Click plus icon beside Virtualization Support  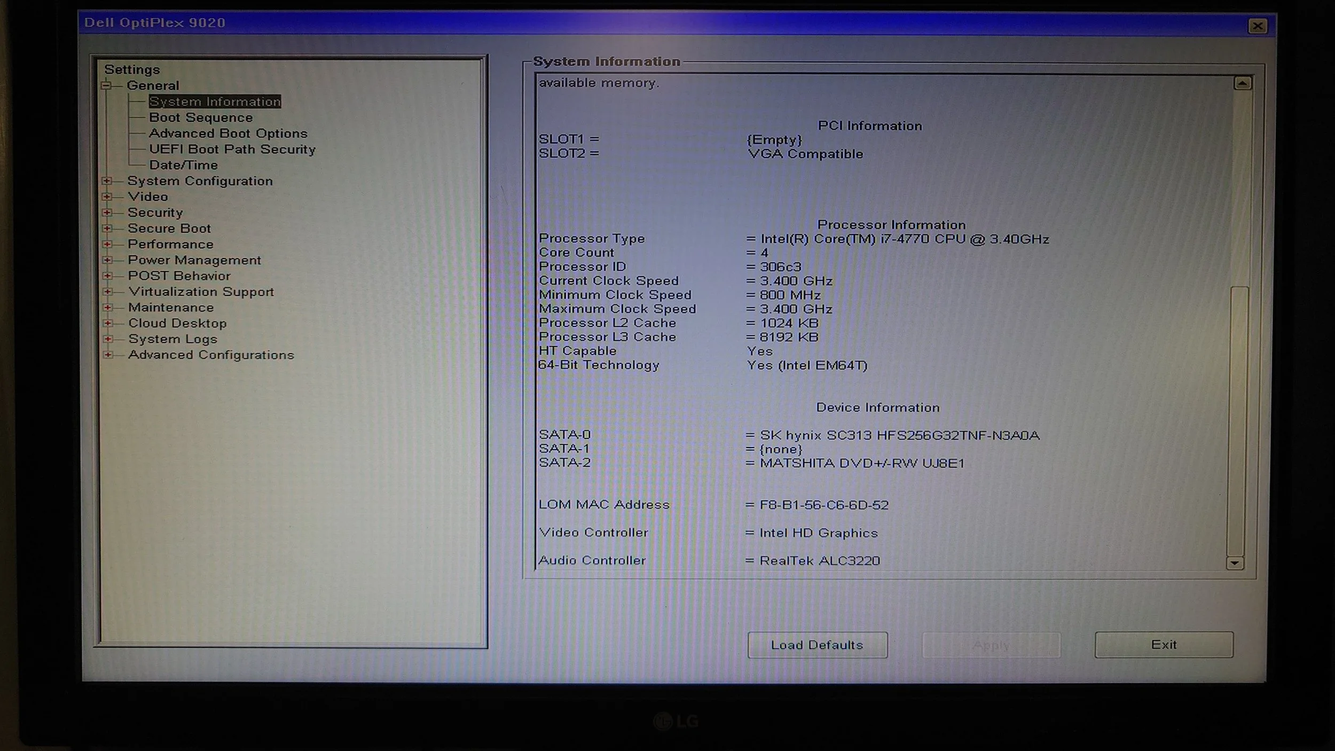107,292
